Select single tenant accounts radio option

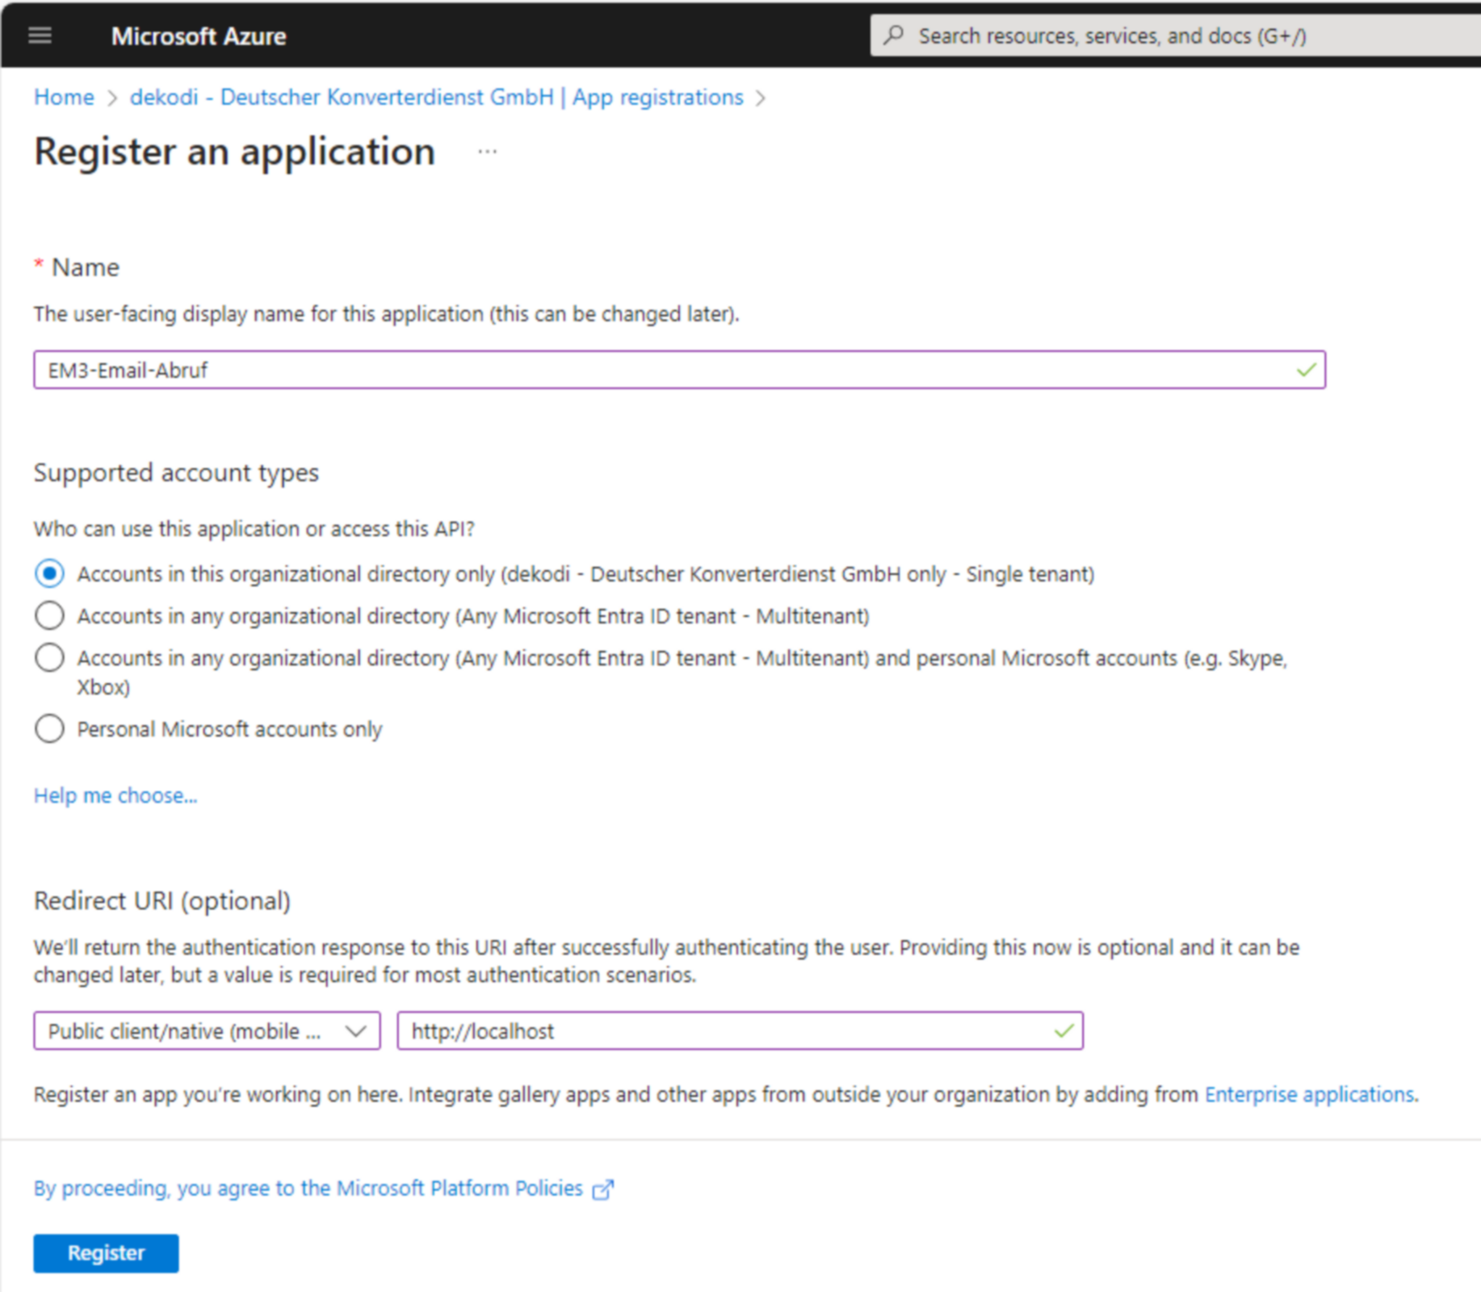49,574
